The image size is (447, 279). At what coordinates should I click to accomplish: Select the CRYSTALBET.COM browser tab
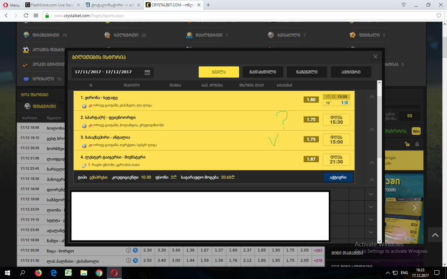click(173, 5)
